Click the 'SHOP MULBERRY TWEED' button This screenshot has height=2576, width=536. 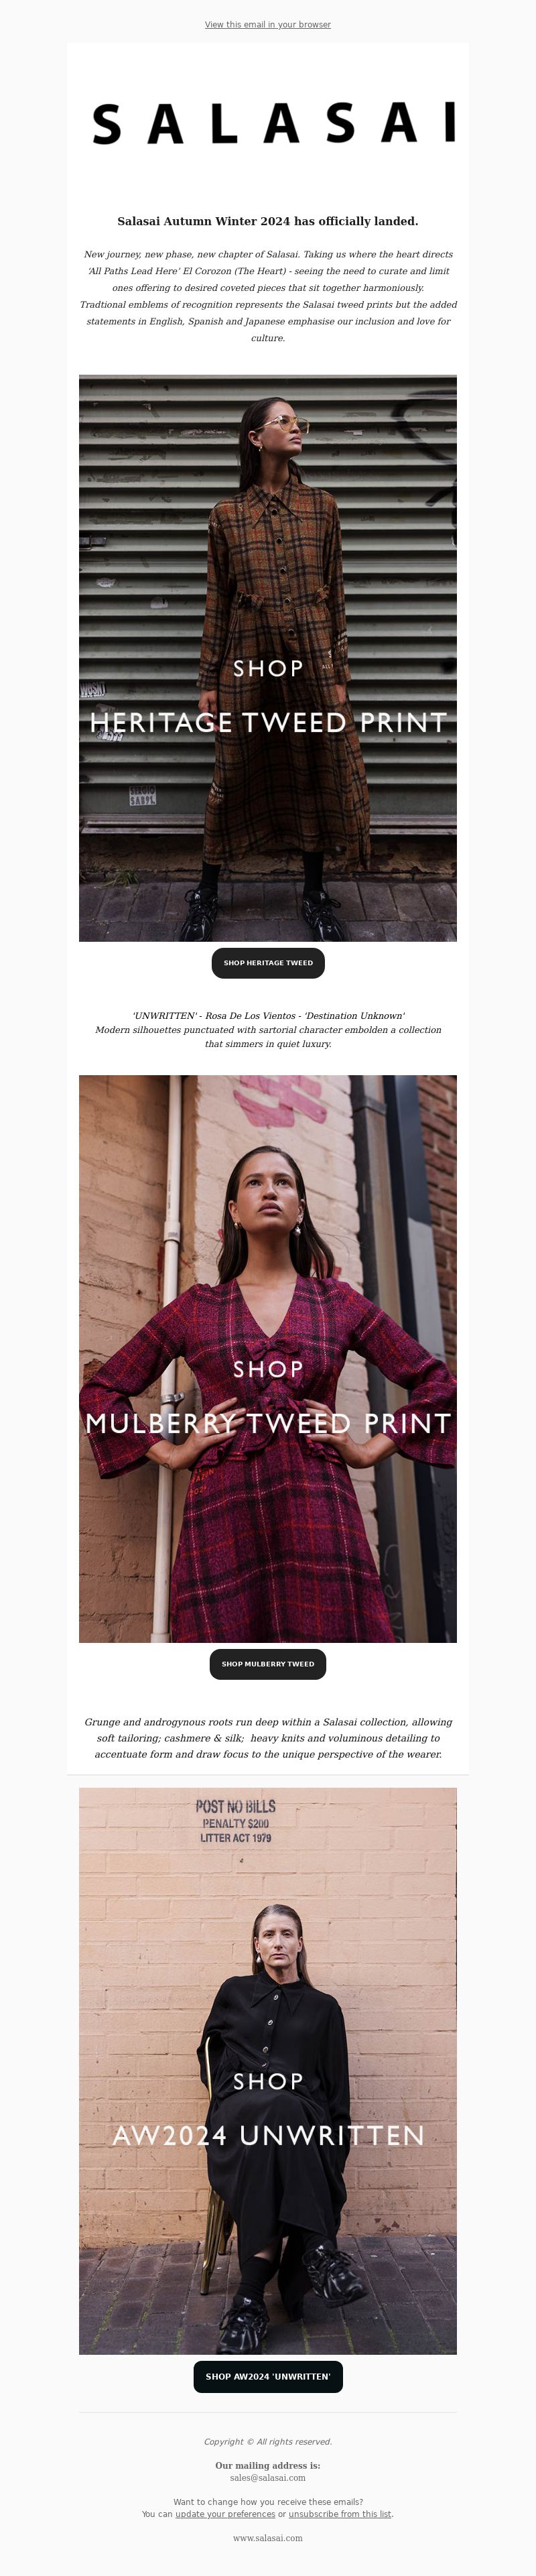(268, 1664)
